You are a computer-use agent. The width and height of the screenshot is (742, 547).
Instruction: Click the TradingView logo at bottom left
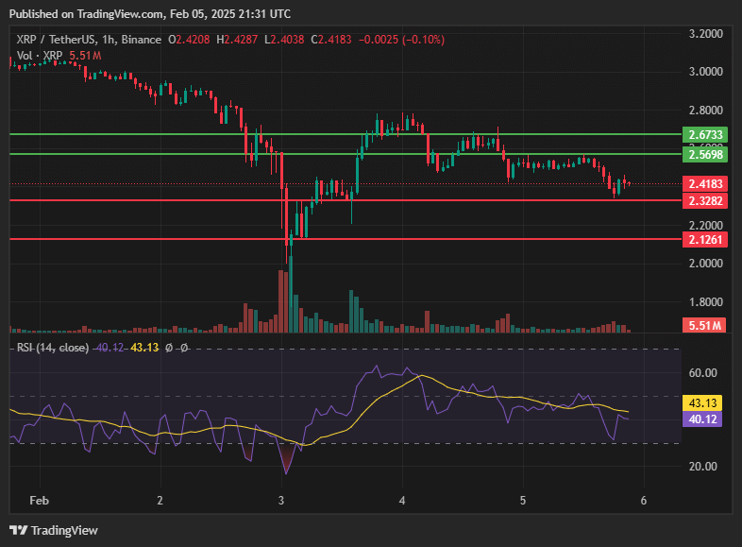(x=54, y=530)
